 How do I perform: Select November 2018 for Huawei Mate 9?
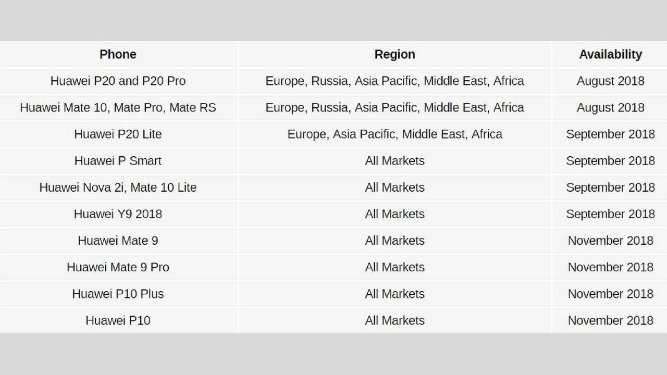(610, 240)
